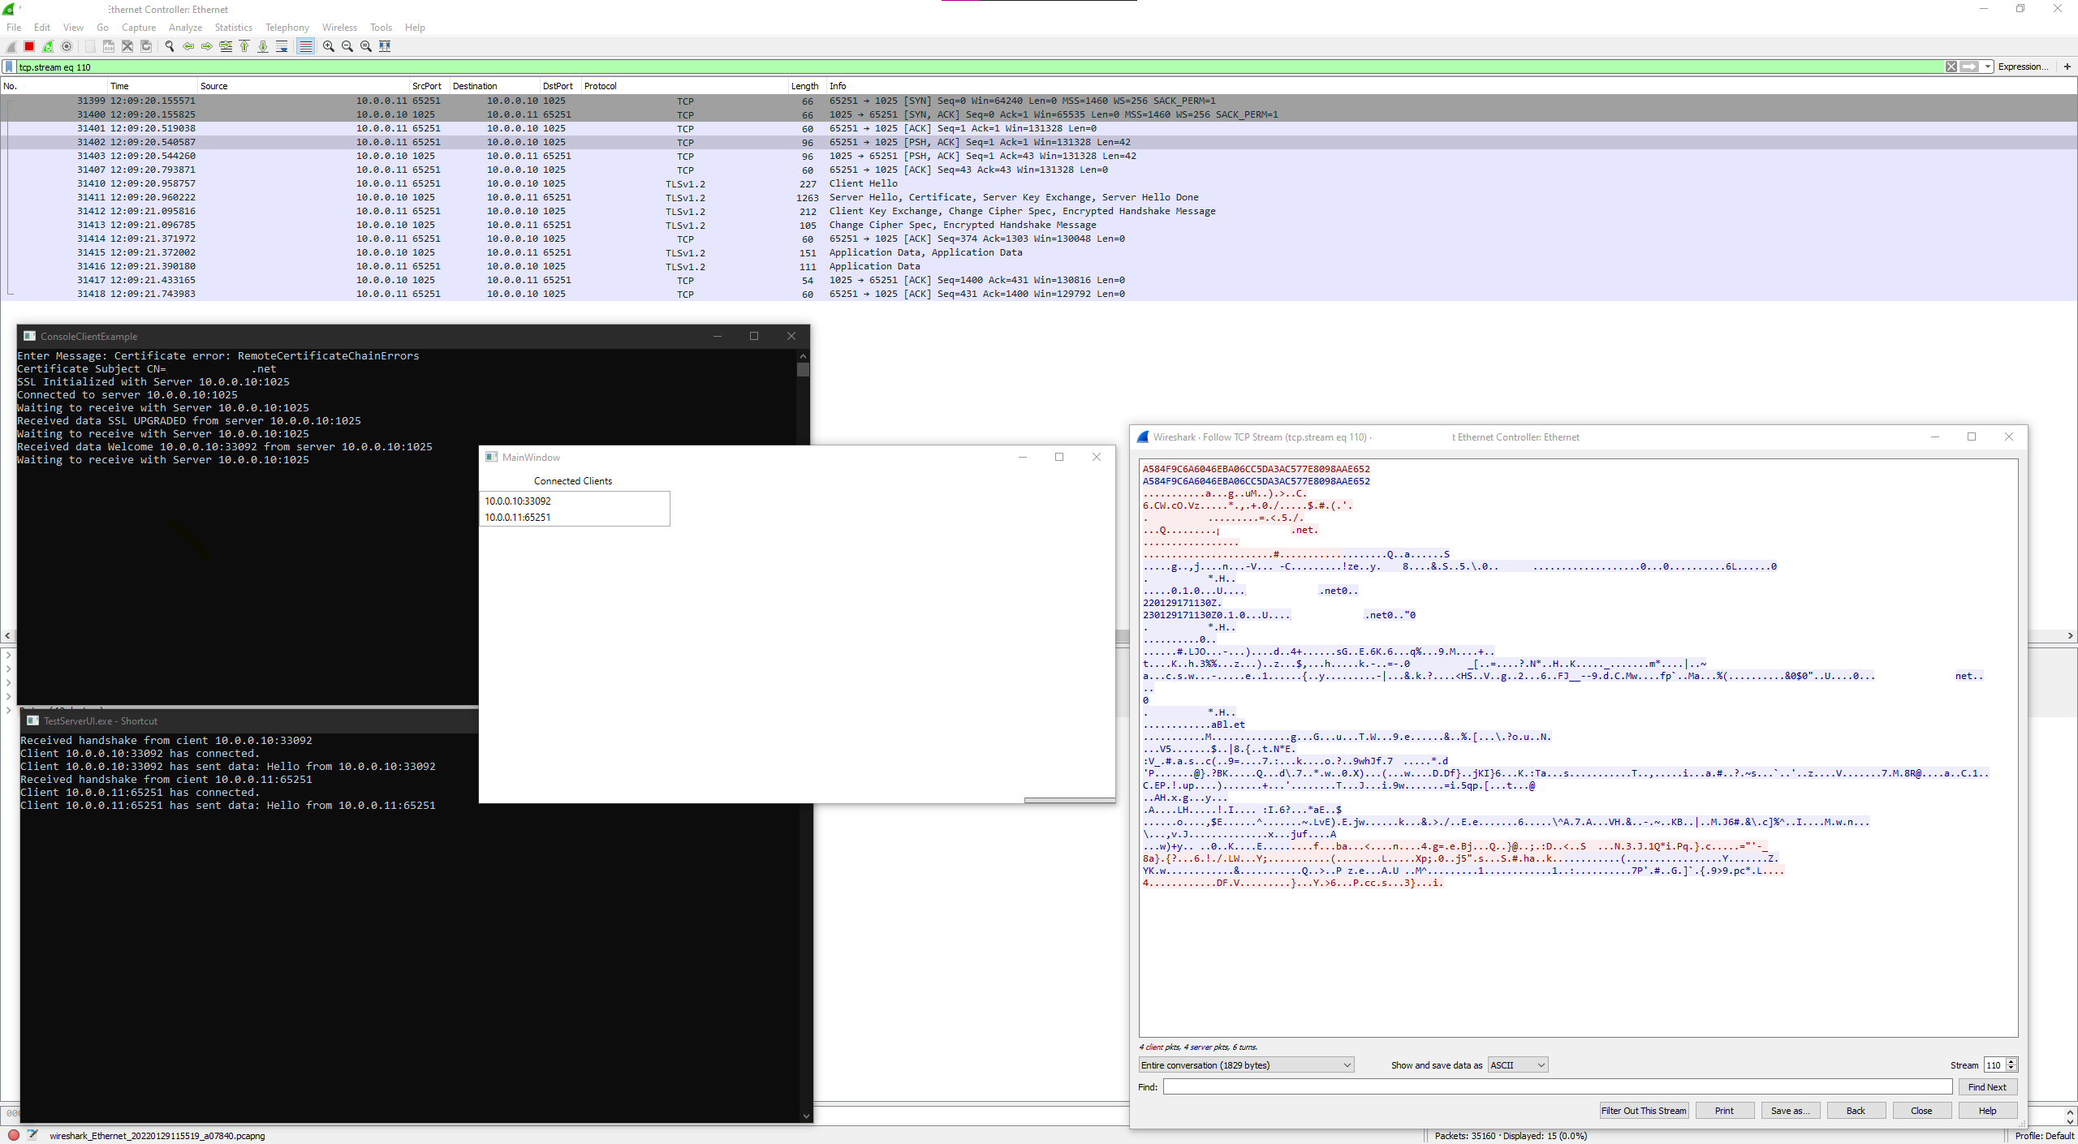Open the ASCII data format dropdown

tap(1518, 1065)
